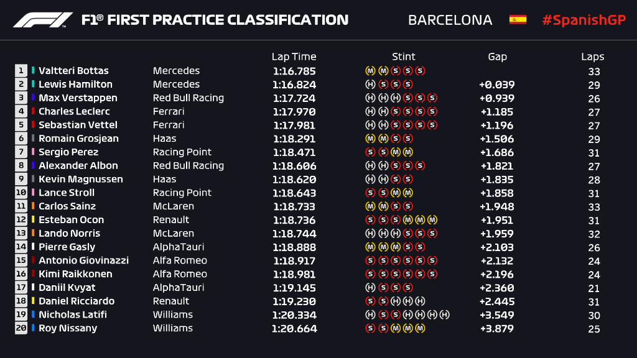Click the position 1 number badge
Viewport: 637px width, 358px height.
(x=21, y=71)
